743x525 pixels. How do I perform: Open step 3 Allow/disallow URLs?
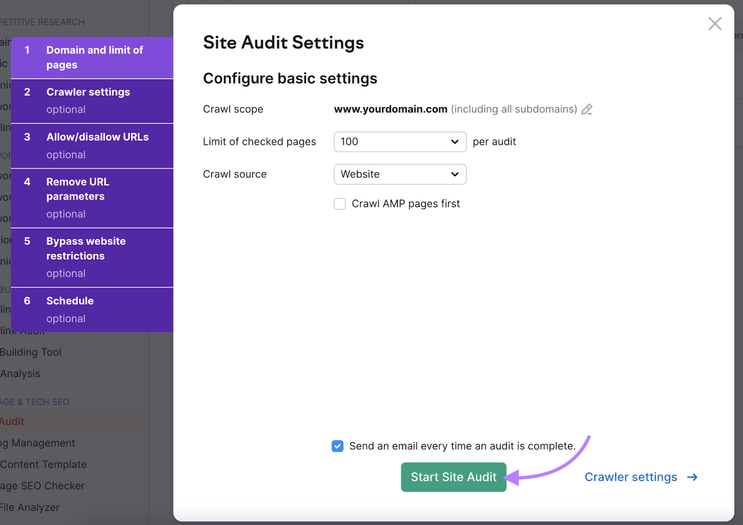click(x=92, y=145)
